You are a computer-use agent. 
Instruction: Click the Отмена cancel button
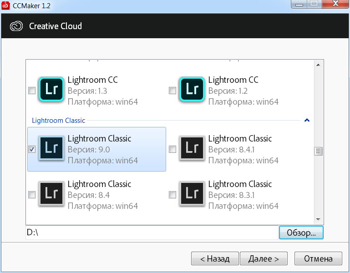tap(318, 258)
